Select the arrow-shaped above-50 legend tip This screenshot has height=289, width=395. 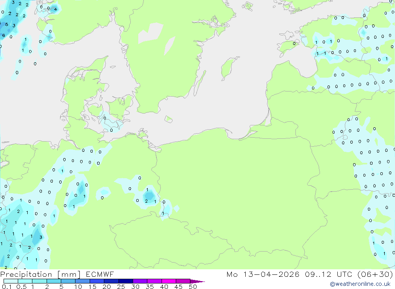tap(197, 282)
